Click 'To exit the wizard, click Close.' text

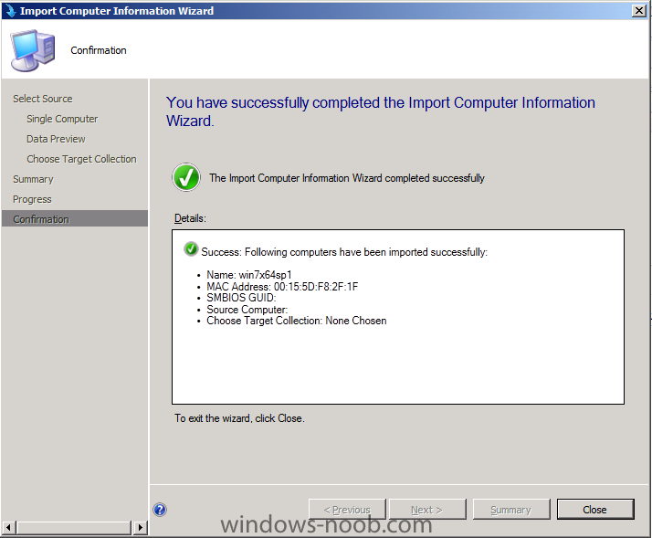pyautogui.click(x=239, y=418)
